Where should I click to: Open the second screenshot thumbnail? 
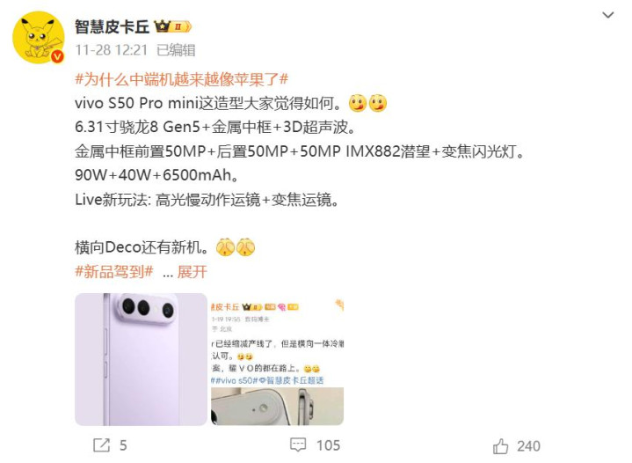(x=277, y=359)
